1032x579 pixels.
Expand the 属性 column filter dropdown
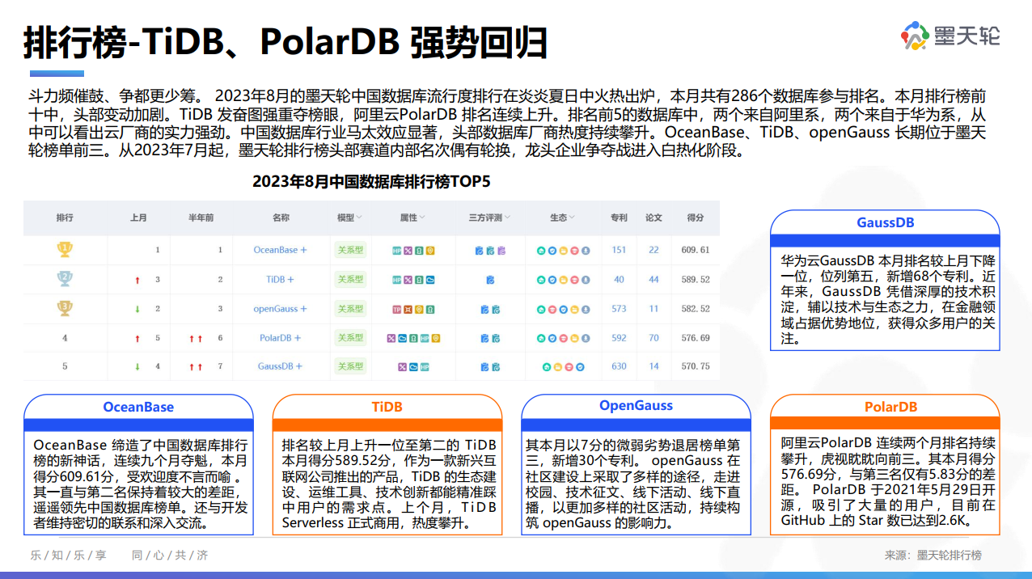(422, 218)
